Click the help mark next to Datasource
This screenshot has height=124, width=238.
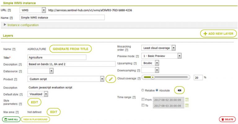click(20, 71)
